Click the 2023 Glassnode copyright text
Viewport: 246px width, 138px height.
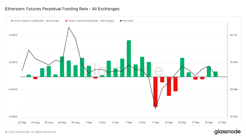31,132
